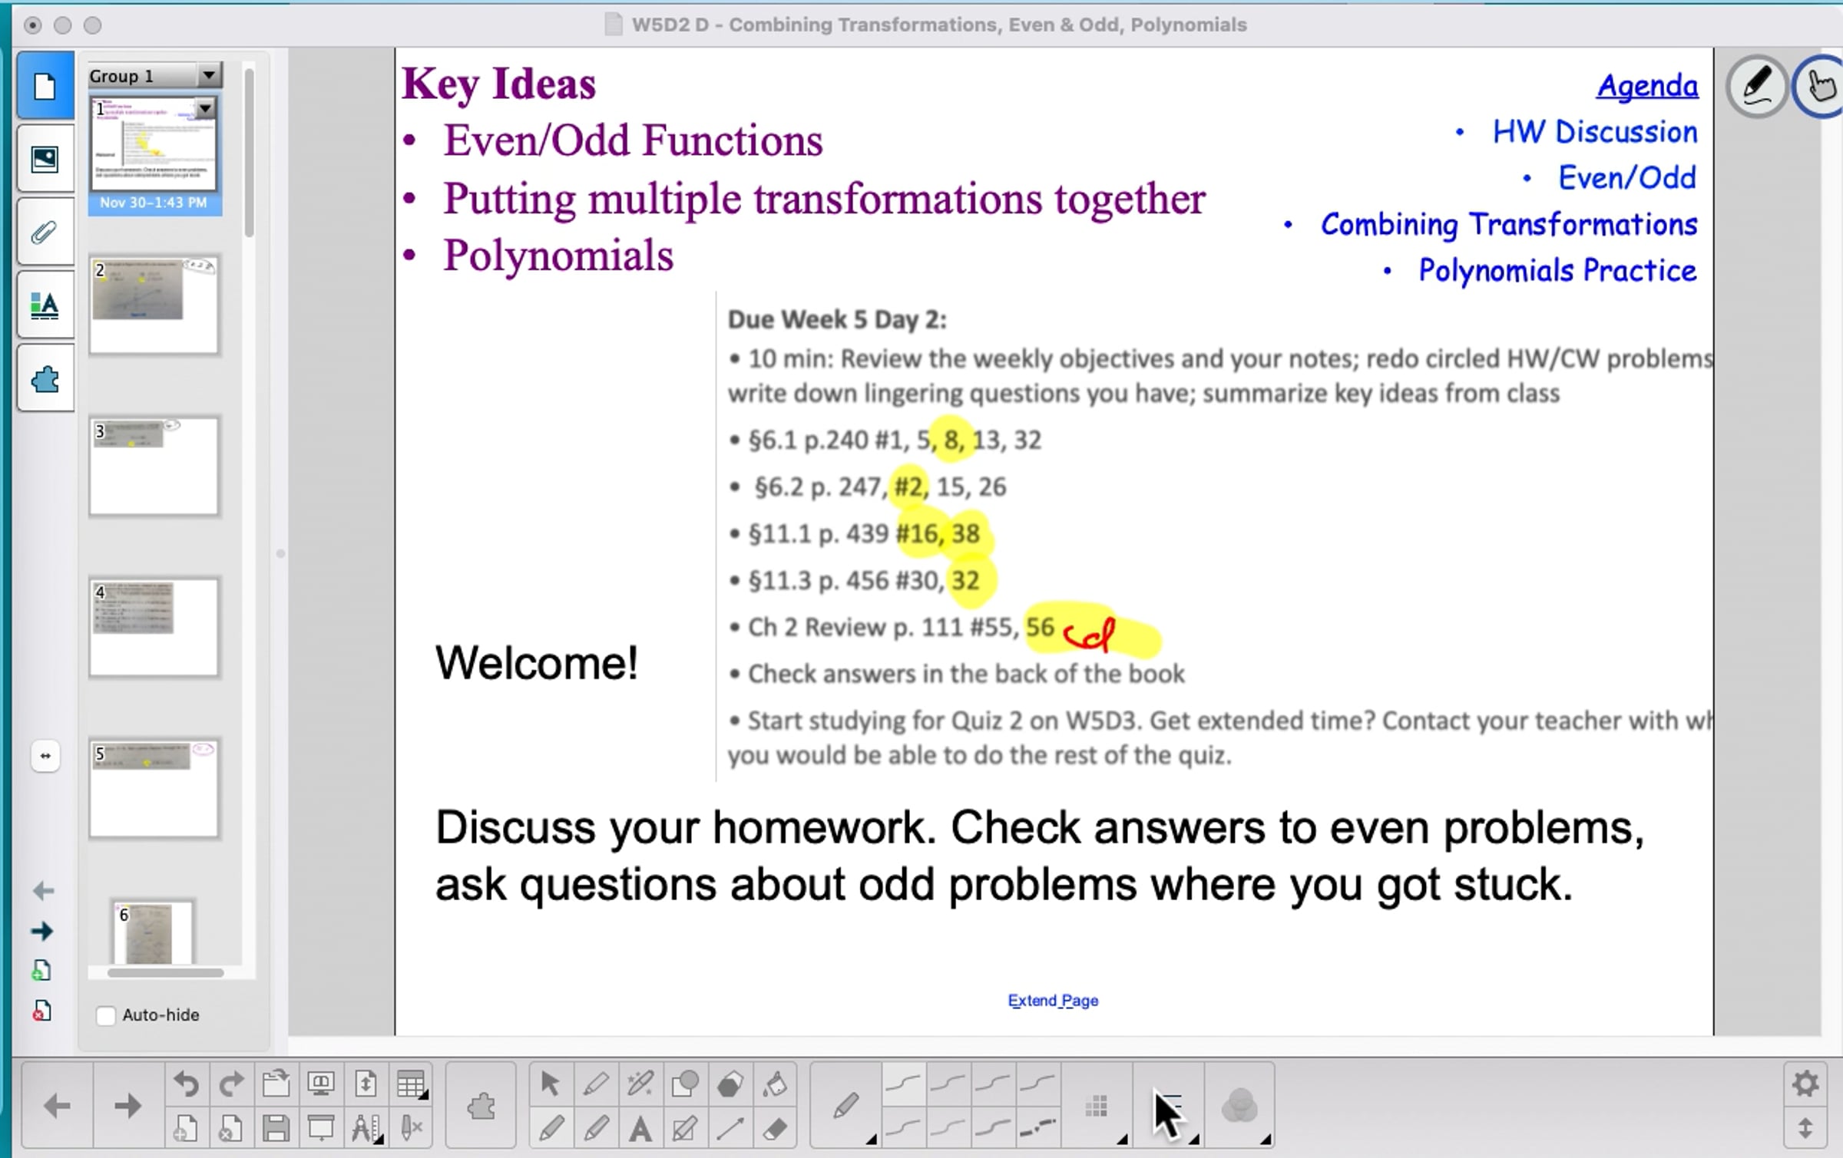1843x1158 pixels.
Task: Choose the dashed line style swatch
Action: tap(1038, 1127)
